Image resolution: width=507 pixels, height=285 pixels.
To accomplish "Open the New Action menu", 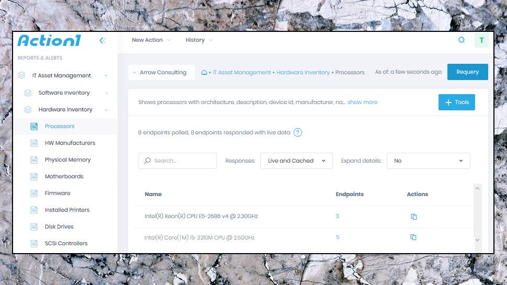I will click(151, 40).
